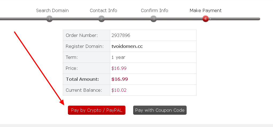Screen dimensions: 273x127
Task: Click the red step 4 marker
Action: 205,19
